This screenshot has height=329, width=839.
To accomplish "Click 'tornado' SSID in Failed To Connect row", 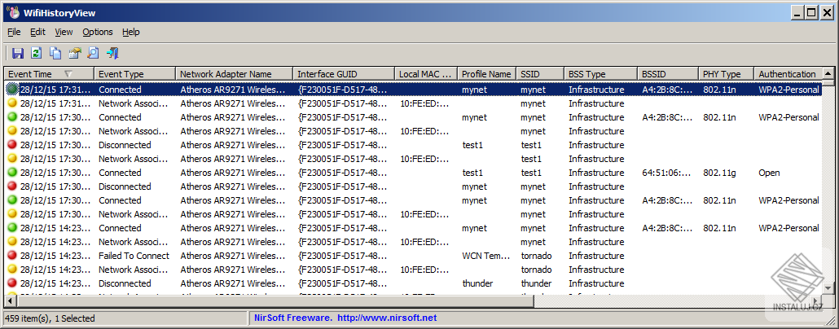I will [536, 256].
